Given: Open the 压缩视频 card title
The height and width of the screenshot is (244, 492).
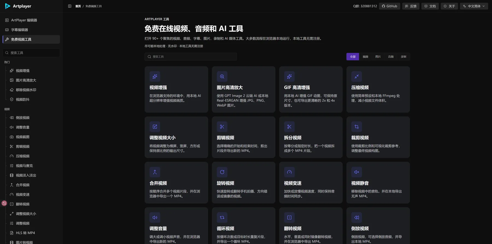Looking at the screenshot, I should tap(360, 88).
